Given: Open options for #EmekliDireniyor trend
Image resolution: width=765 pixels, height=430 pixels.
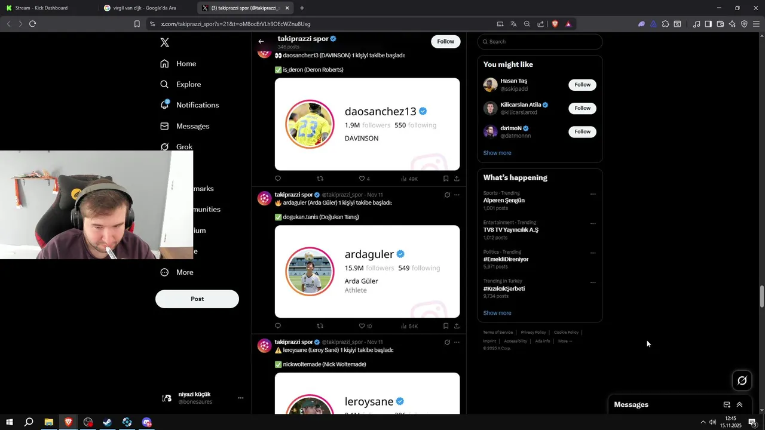Looking at the screenshot, I should pos(593,253).
